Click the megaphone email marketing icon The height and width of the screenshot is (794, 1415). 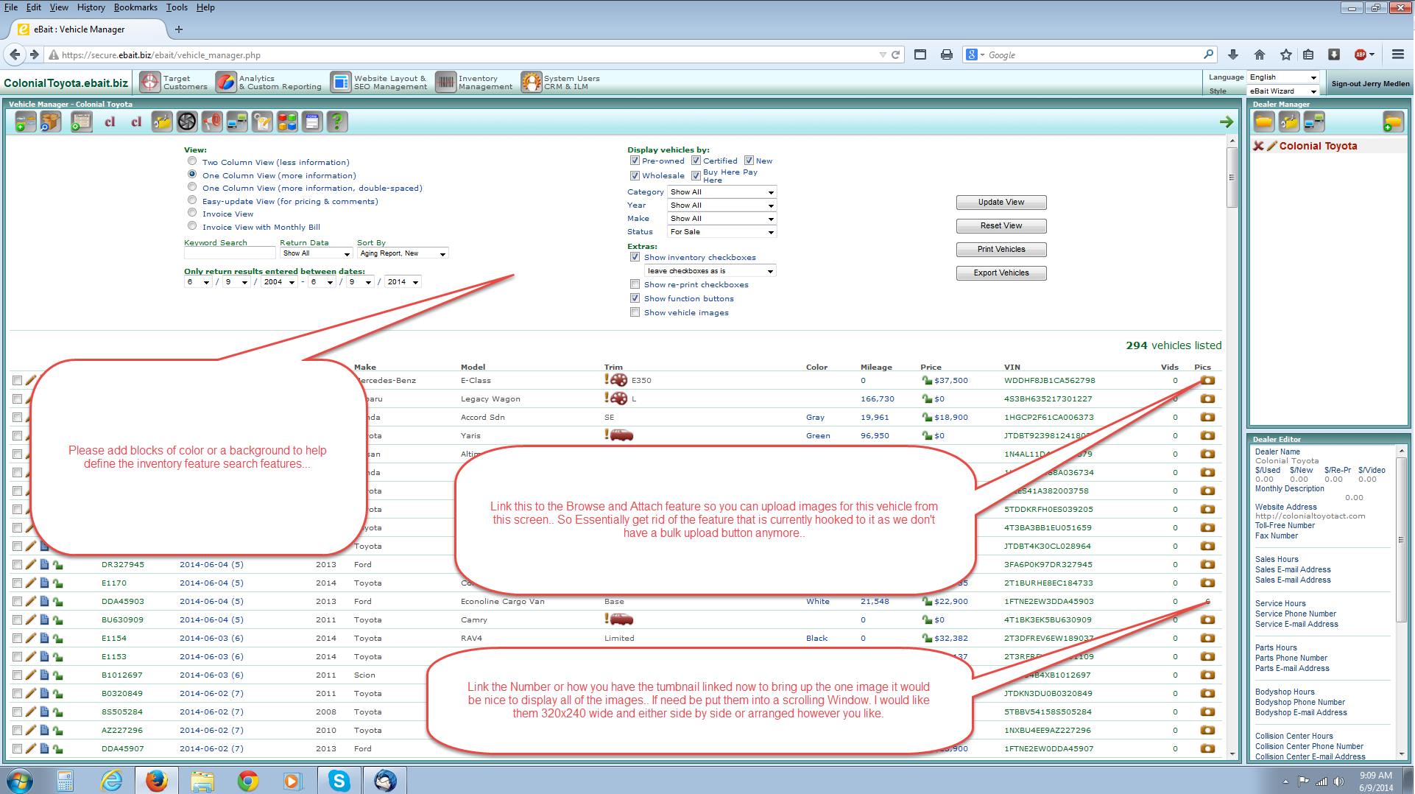point(212,122)
